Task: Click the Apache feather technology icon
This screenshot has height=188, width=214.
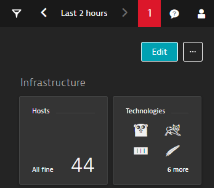Action: tap(173, 151)
